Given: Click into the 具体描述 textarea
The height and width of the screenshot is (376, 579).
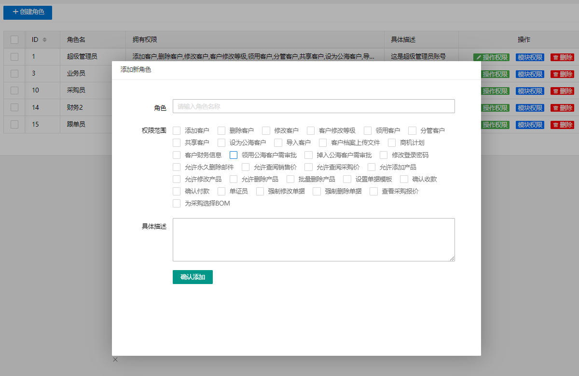Looking at the screenshot, I should pyautogui.click(x=314, y=239).
